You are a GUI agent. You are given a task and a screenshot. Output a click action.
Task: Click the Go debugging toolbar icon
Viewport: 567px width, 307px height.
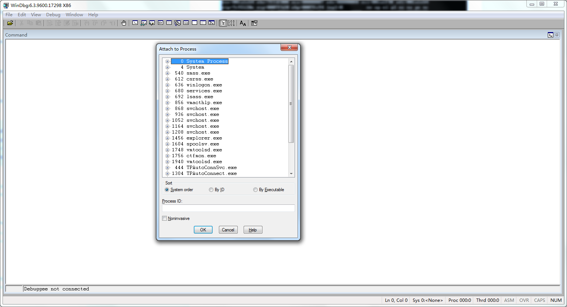pyautogui.click(x=49, y=23)
